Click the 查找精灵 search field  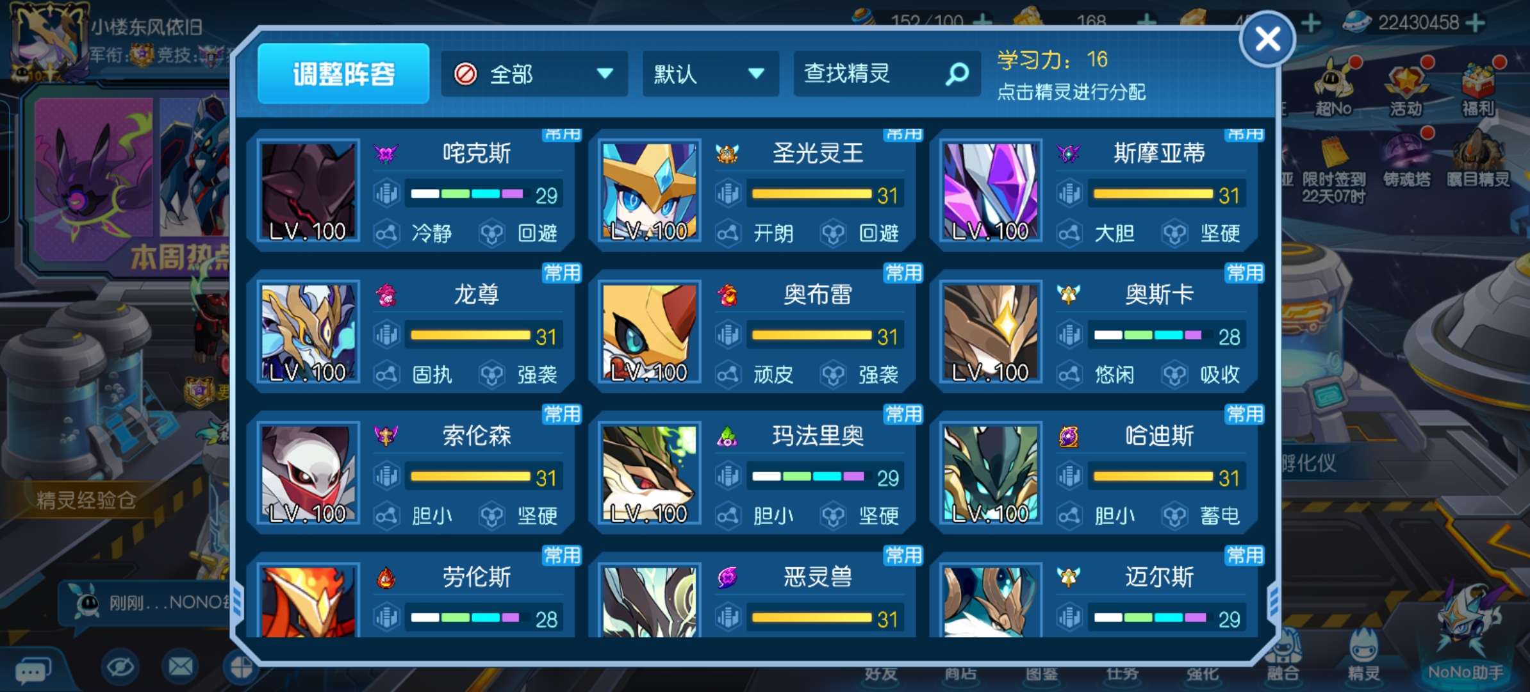click(x=887, y=74)
